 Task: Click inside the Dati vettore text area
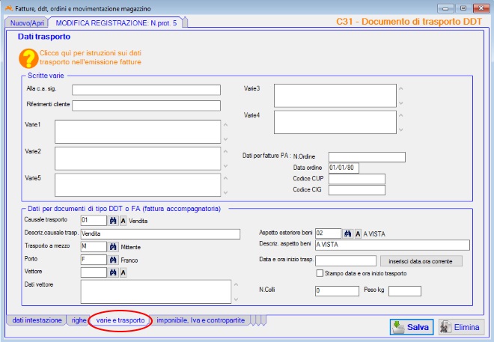(156, 292)
